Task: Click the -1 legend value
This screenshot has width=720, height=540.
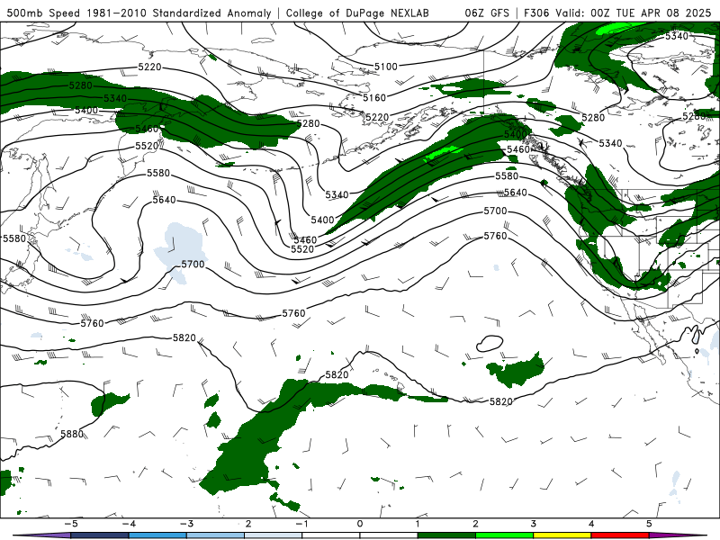Action: point(301,524)
